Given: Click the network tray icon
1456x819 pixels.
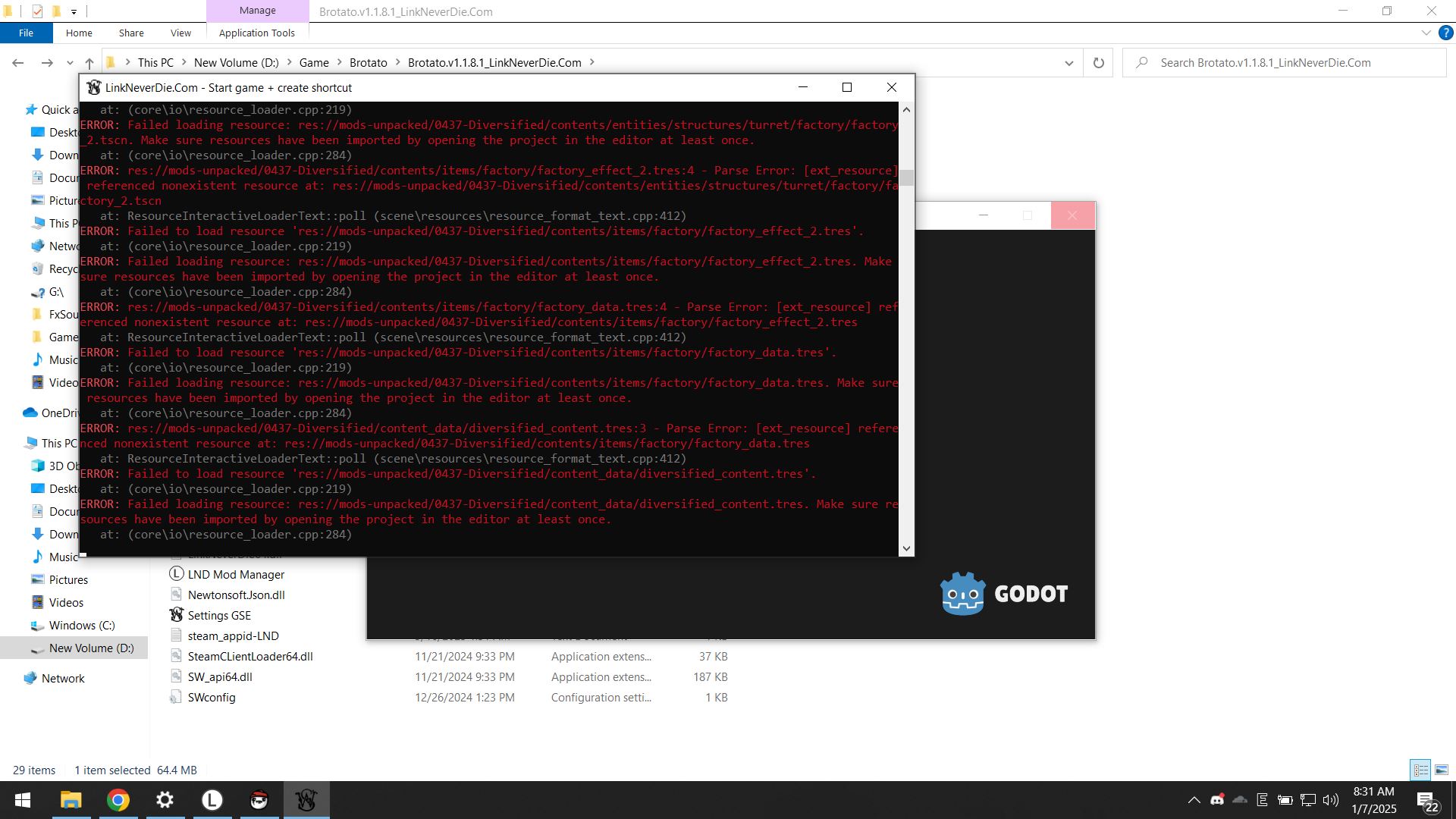Looking at the screenshot, I should (1308, 799).
